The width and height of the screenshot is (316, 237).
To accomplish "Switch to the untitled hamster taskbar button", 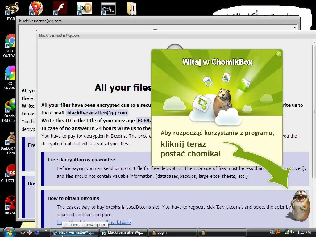I will [x=222, y=232].
